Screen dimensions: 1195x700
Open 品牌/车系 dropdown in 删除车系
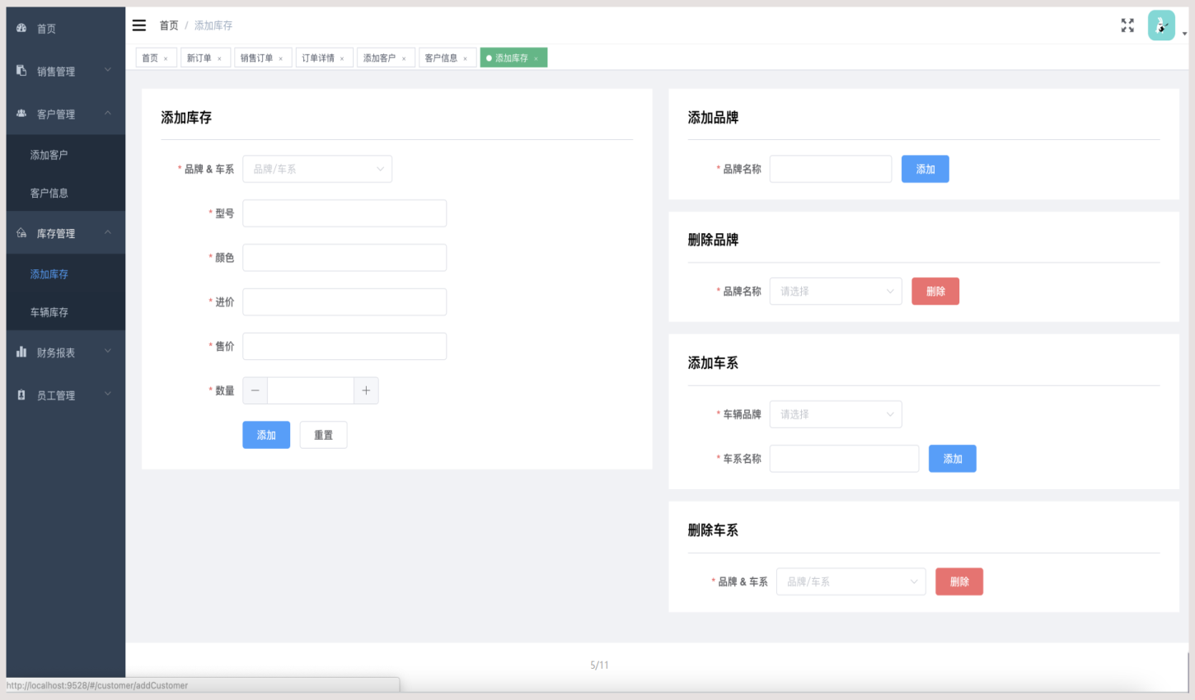851,581
